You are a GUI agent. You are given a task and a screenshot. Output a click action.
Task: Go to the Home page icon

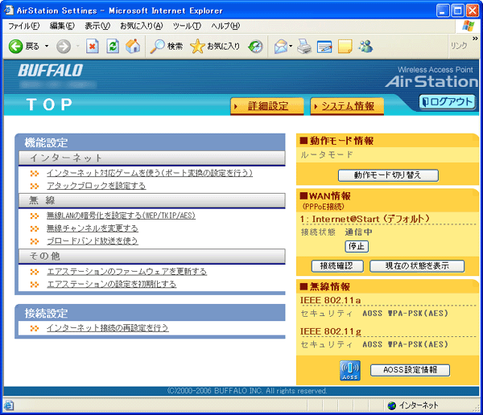(x=133, y=47)
